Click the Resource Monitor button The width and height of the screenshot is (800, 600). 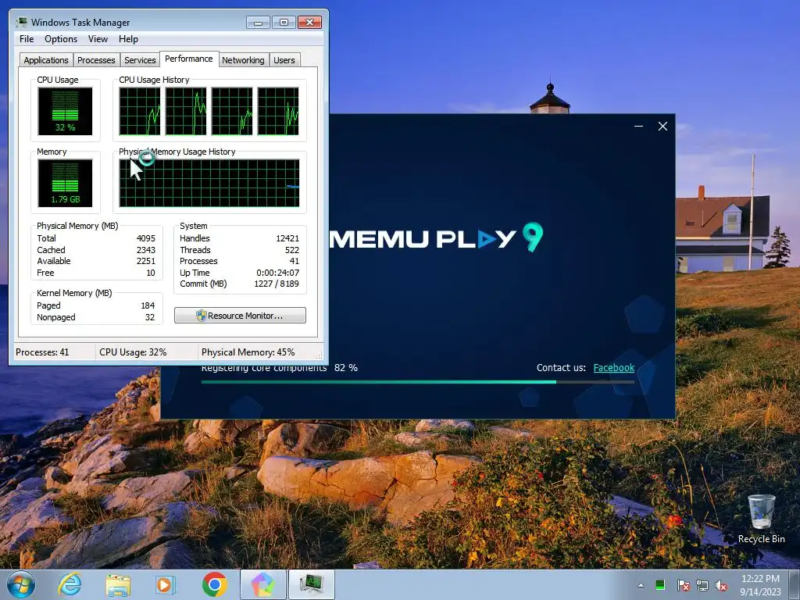click(240, 316)
